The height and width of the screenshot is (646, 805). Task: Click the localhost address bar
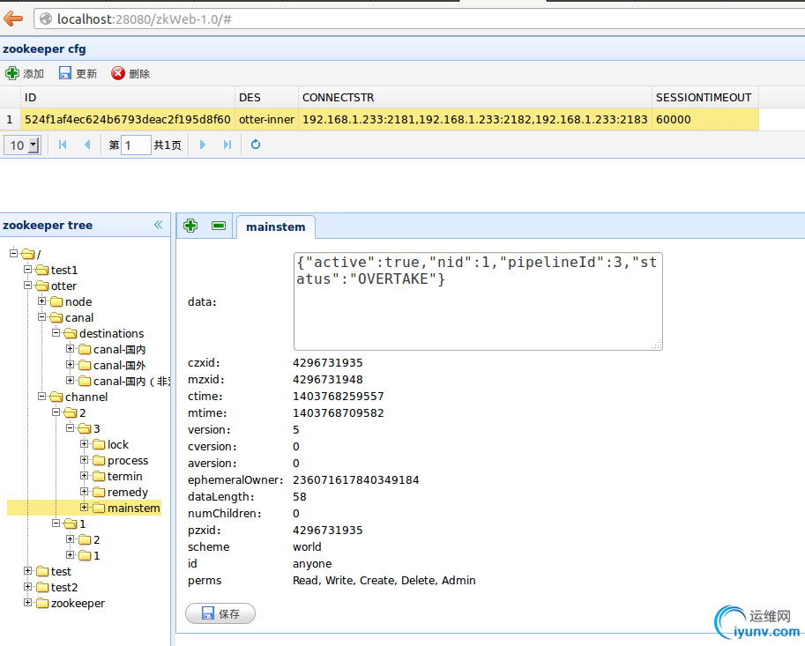[x=419, y=19]
